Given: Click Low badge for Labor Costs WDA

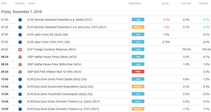Looking at the screenshot, I should pos(138,42).
